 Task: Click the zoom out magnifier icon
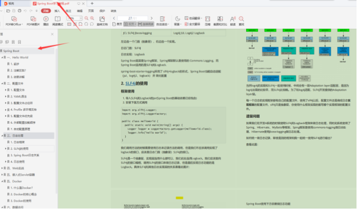click(87, 18)
